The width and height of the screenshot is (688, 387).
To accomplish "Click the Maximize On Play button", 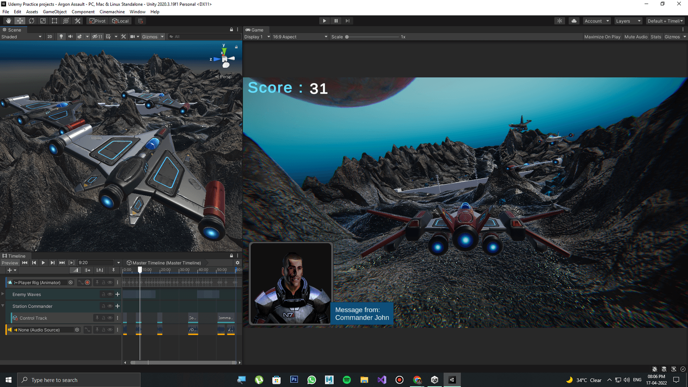I will click(x=602, y=37).
